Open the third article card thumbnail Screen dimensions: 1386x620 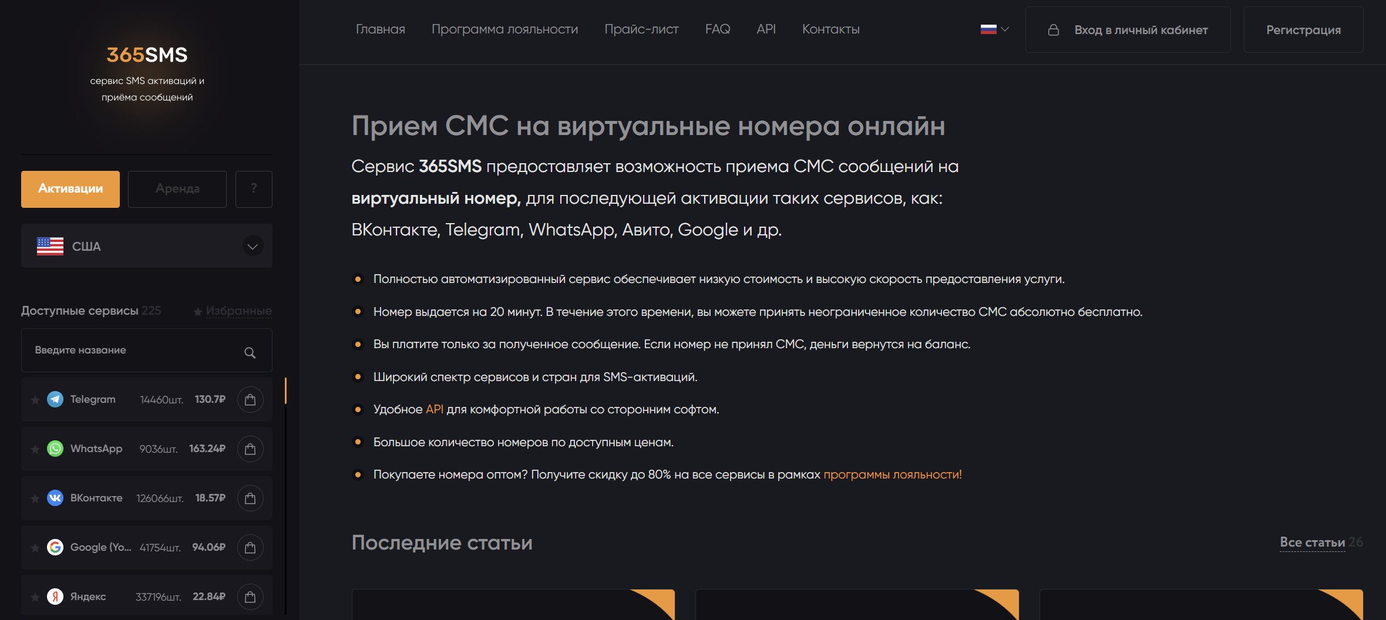[1202, 605]
